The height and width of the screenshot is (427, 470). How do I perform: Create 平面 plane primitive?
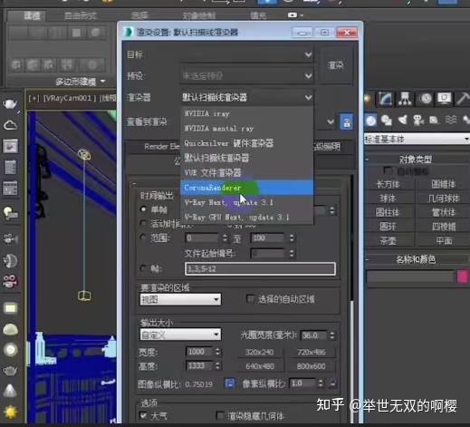443,241
